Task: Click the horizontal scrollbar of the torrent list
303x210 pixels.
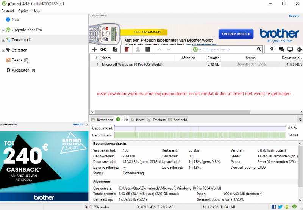Action: (x=170, y=112)
